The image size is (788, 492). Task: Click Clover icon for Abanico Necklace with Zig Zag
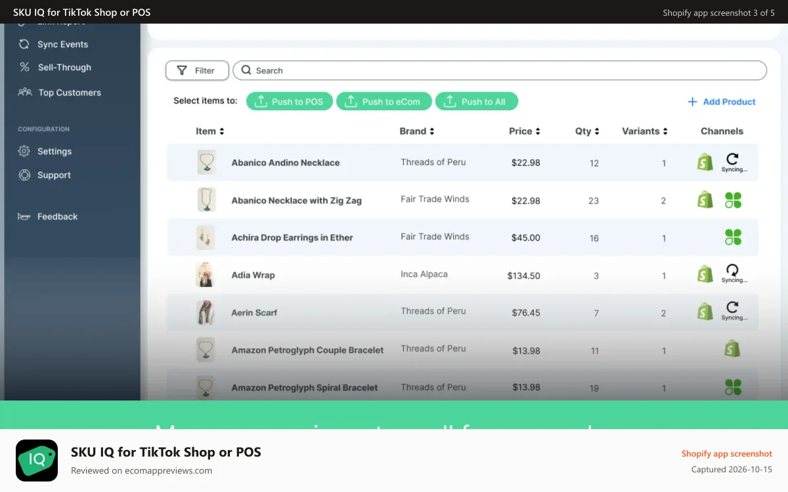pos(733,200)
